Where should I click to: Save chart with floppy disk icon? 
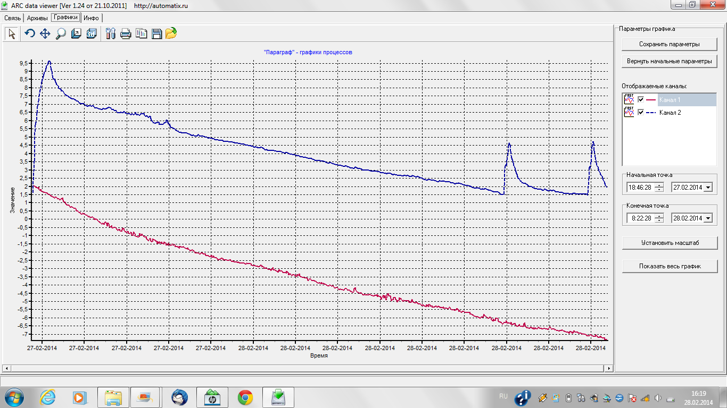click(156, 34)
